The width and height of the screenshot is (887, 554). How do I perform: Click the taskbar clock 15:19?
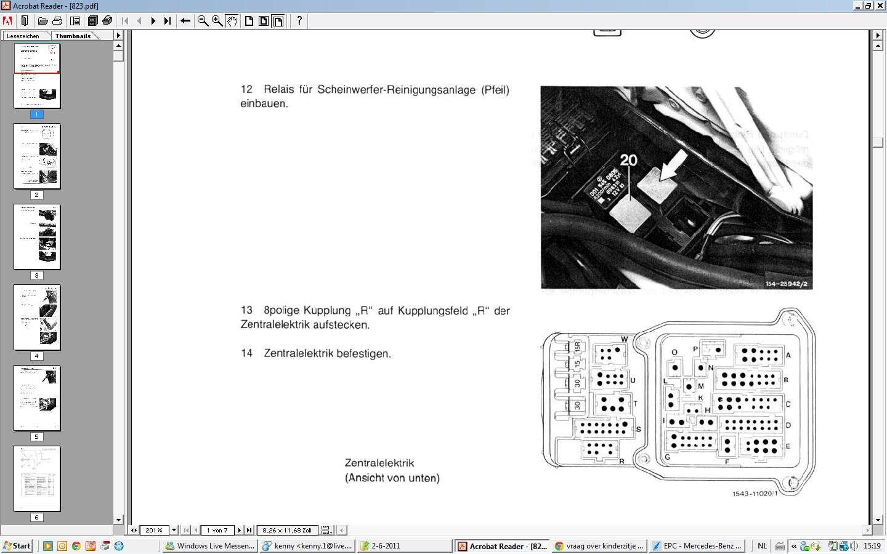[x=872, y=546]
